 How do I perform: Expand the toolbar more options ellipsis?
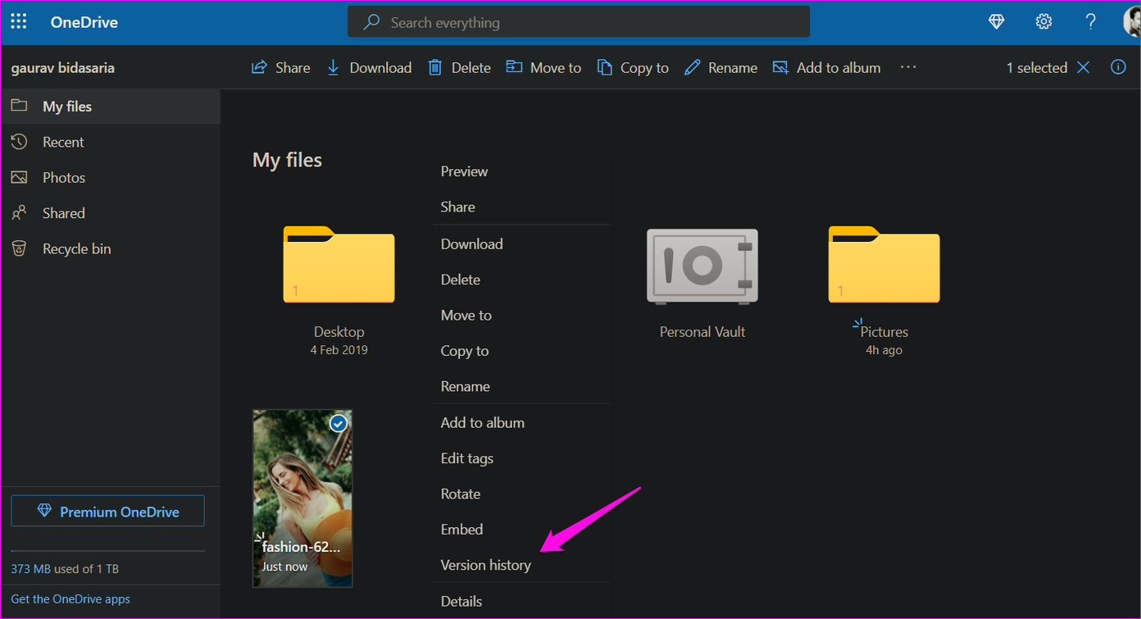click(908, 67)
